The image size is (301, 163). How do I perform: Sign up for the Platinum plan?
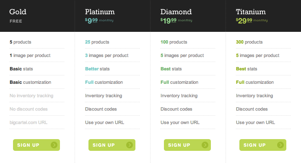(112, 145)
